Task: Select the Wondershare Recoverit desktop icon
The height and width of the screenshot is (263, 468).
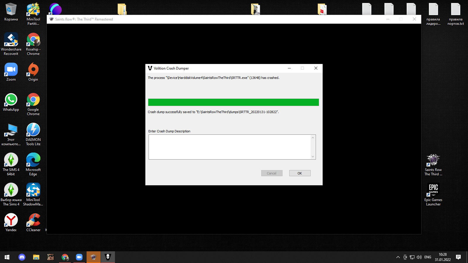Action: pyautogui.click(x=11, y=44)
